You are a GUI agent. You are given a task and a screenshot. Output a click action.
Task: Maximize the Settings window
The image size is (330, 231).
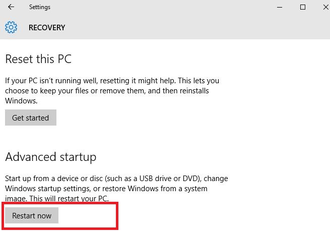pyautogui.click(x=303, y=7)
